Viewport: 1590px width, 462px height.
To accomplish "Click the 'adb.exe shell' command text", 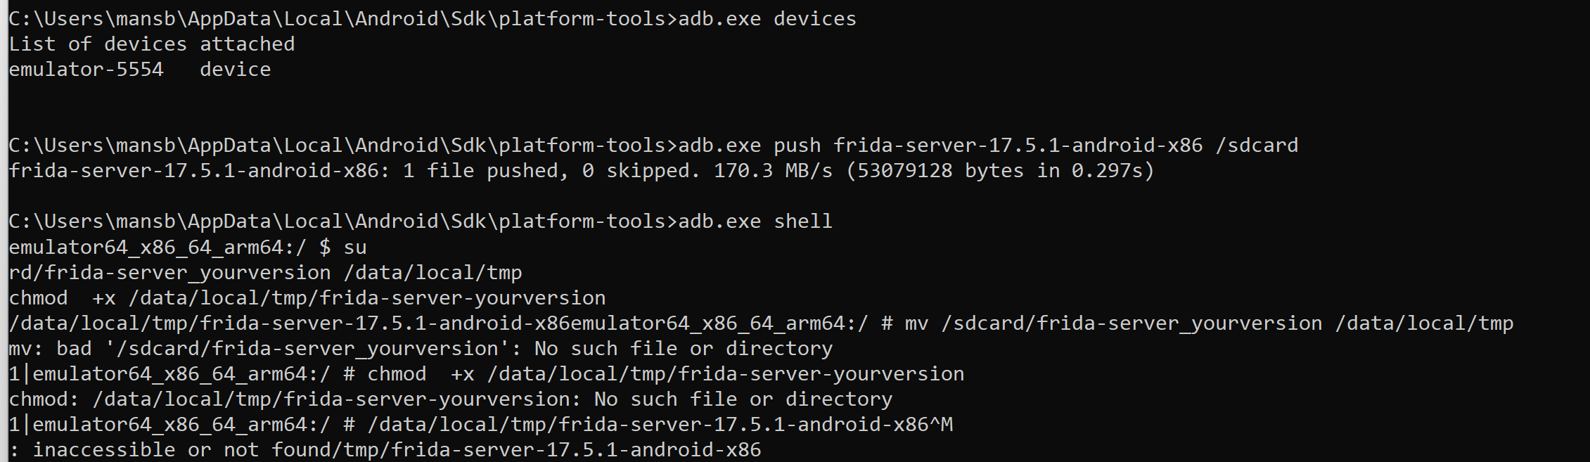I will (755, 222).
